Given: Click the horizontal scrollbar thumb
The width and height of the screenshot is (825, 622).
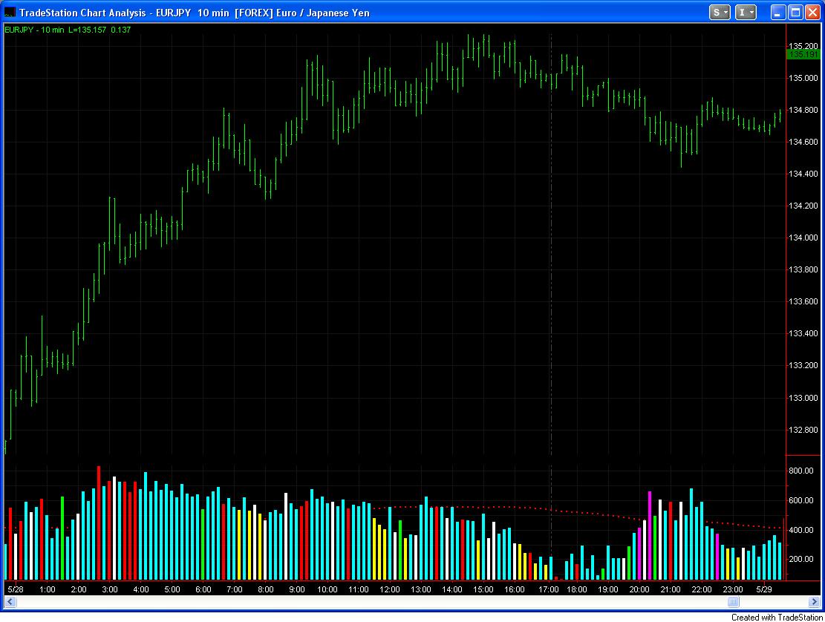Looking at the screenshot, I should click(733, 601).
